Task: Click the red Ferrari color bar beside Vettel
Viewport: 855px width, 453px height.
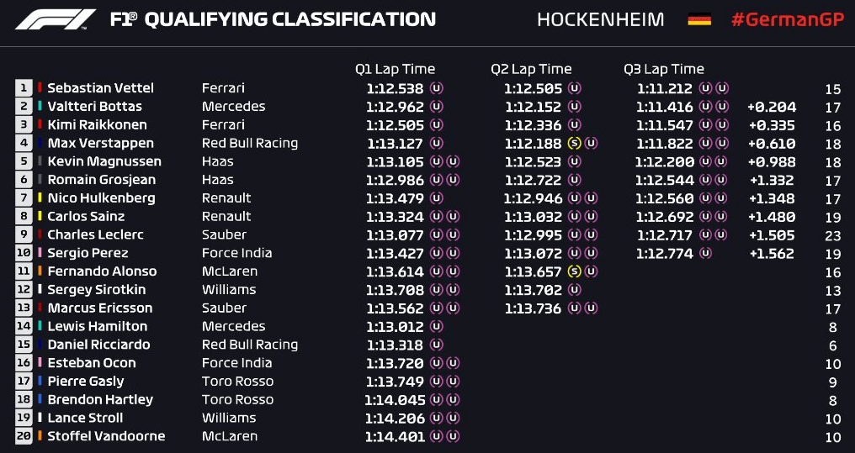Action: [x=40, y=87]
